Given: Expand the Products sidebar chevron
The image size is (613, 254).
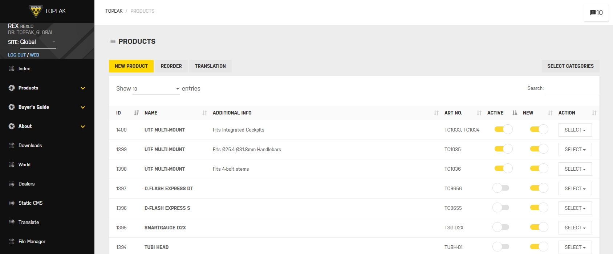Looking at the screenshot, I should coord(83,88).
